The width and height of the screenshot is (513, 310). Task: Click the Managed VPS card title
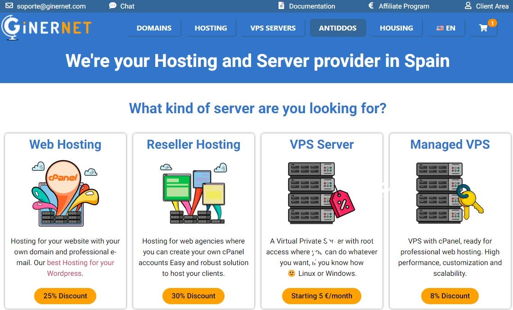(450, 144)
